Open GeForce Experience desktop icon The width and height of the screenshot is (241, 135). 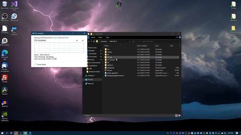tap(5, 116)
